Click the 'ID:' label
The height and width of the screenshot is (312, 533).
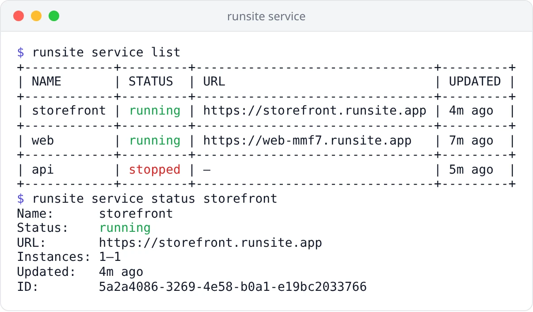point(28,287)
